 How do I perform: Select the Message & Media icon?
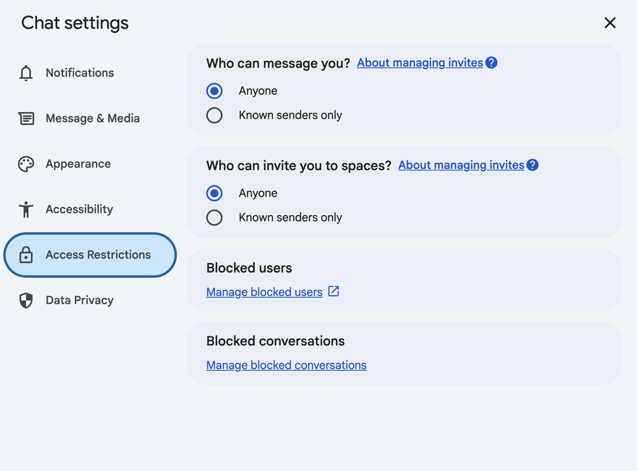(x=26, y=119)
